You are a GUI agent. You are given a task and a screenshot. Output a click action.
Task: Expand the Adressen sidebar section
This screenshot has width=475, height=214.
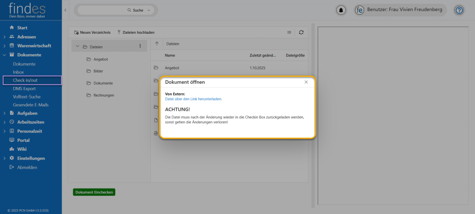(x=5, y=37)
